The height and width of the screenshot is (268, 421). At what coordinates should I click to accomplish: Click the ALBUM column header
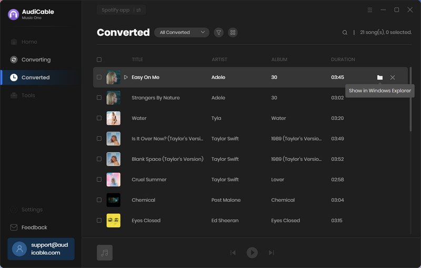pyautogui.click(x=279, y=59)
